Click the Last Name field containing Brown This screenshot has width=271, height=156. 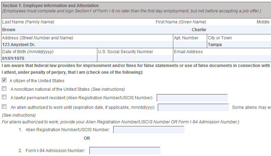tap(71, 30)
